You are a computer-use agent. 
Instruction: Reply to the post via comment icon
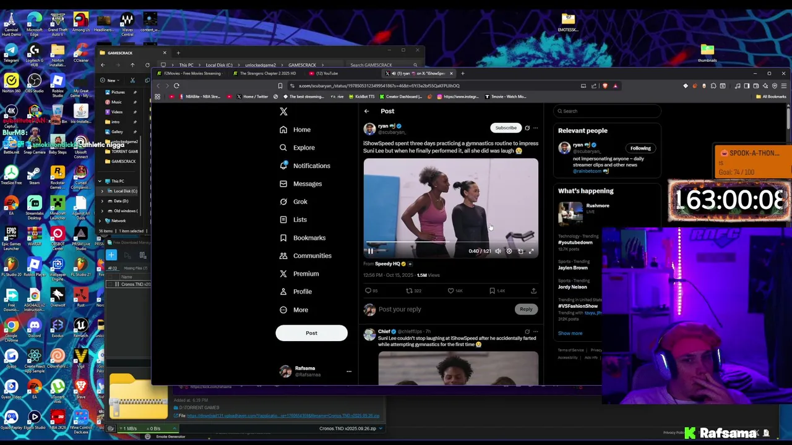click(x=368, y=290)
